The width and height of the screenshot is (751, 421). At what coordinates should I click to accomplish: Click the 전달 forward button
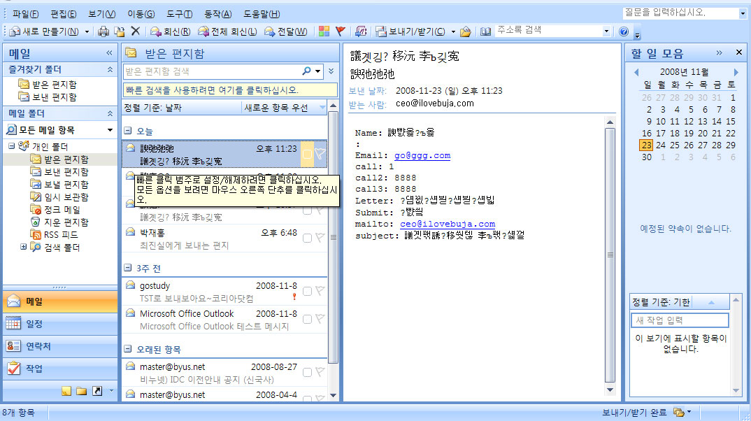(285, 31)
